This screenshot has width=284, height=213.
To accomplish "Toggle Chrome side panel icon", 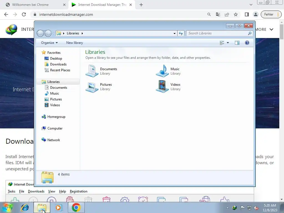I will click(x=247, y=14).
